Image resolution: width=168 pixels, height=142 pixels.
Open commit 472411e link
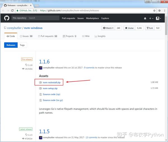click(x=27, y=139)
